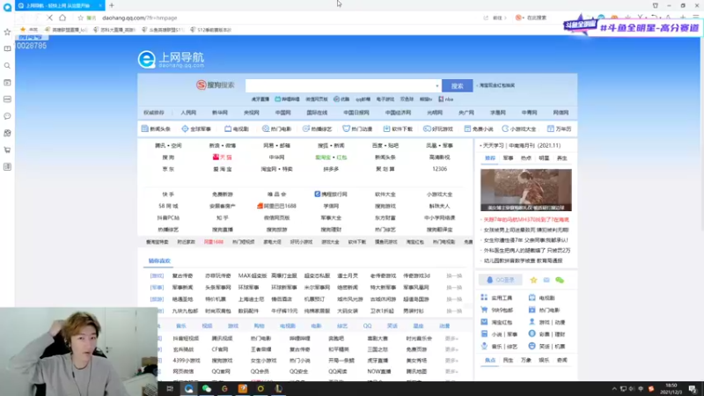Image resolution: width=704 pixels, height=396 pixels.
Task: Open the 12306 link
Action: point(439,169)
